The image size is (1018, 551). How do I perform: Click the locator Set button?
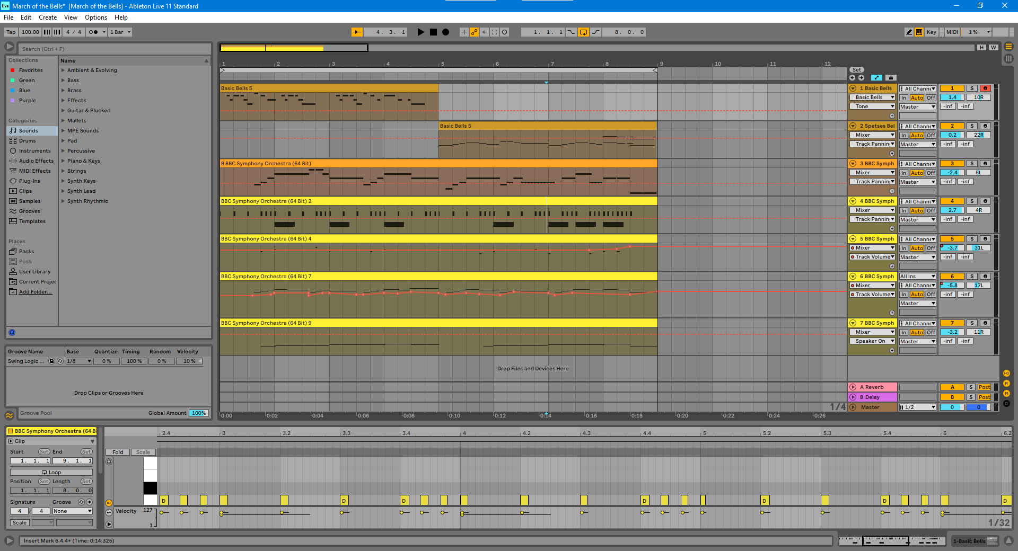click(857, 70)
